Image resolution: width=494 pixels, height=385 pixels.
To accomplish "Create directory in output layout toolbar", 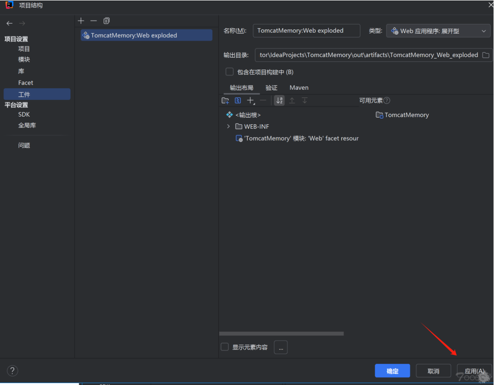I will pyautogui.click(x=225, y=101).
